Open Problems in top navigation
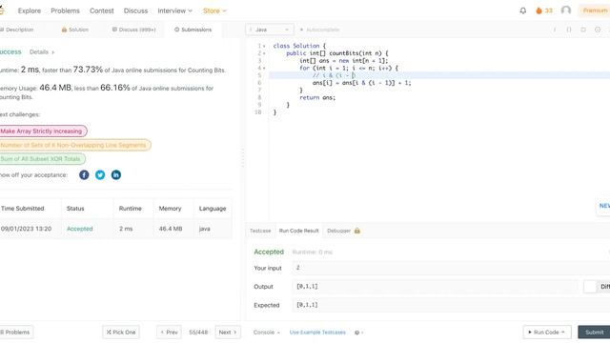 click(x=65, y=10)
